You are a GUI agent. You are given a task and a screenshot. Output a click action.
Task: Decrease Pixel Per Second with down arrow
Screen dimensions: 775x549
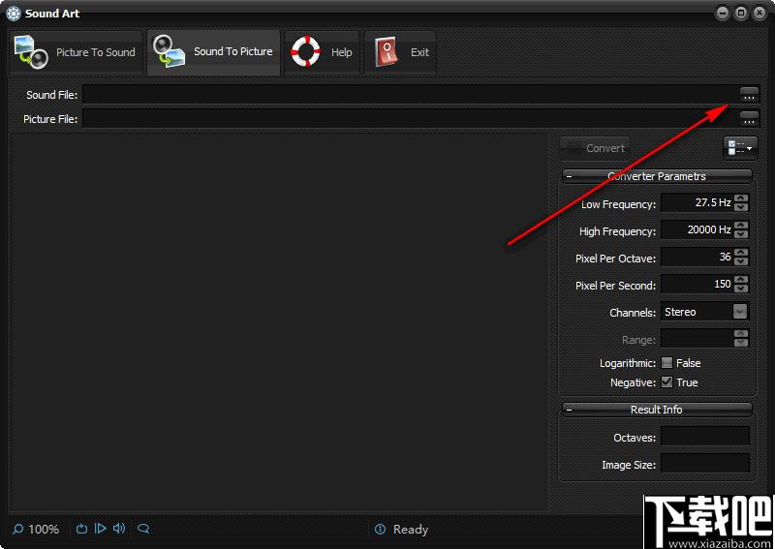(741, 289)
